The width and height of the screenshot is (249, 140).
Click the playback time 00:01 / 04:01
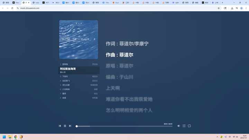pyautogui.click(x=168, y=124)
